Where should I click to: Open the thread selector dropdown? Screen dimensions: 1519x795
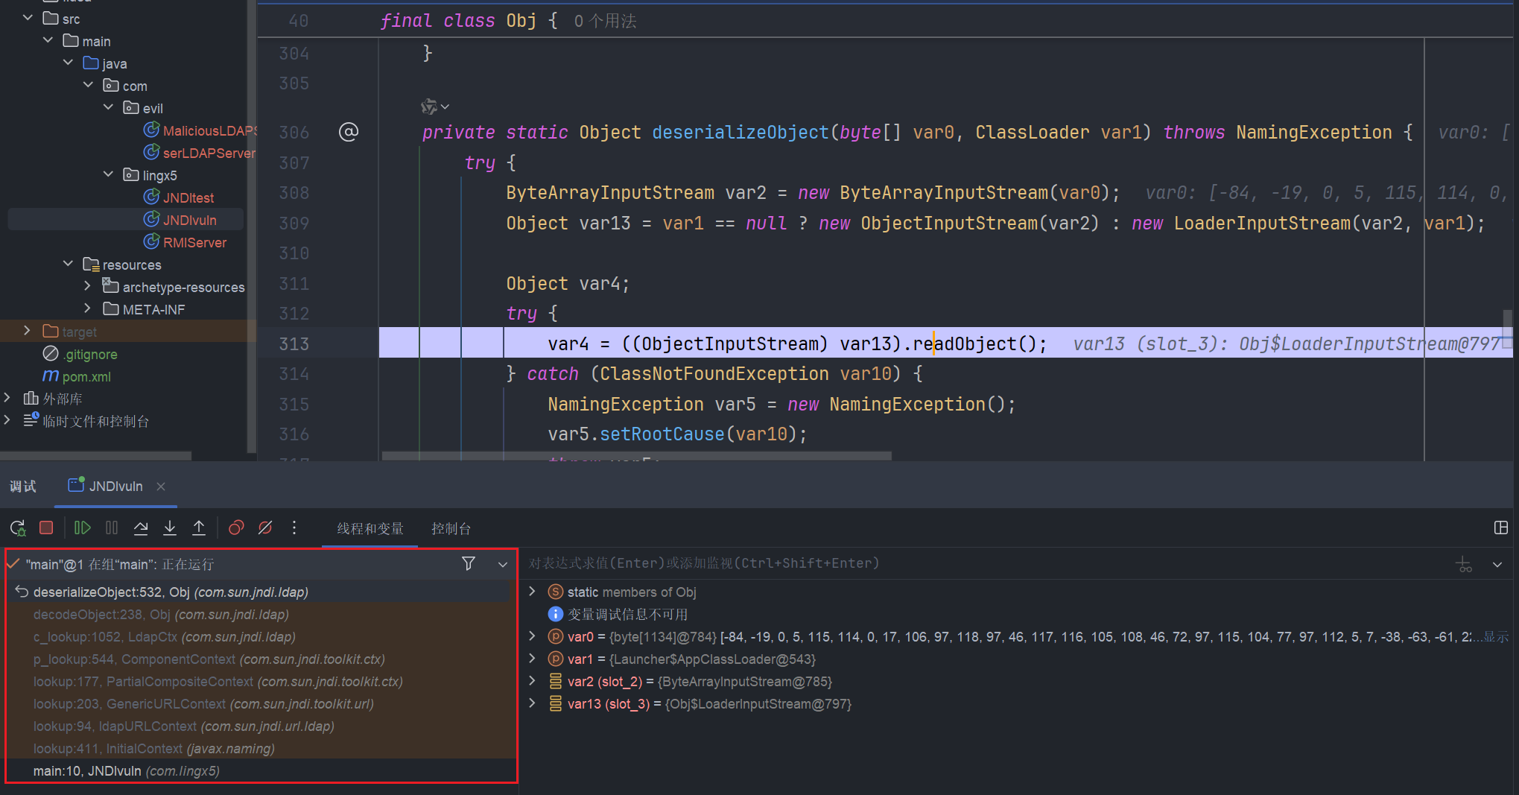click(x=503, y=564)
